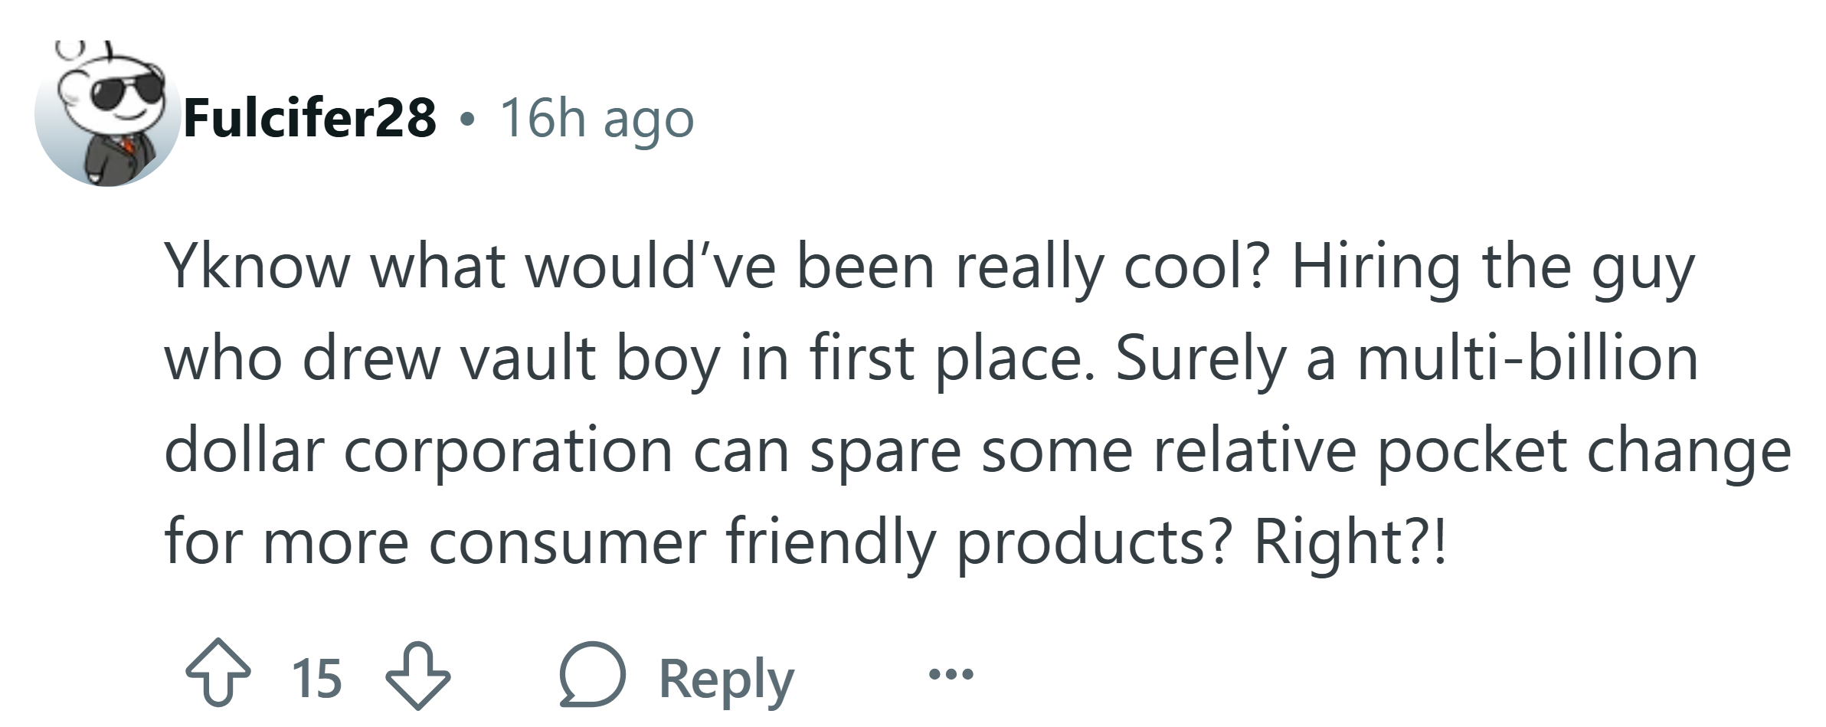The height and width of the screenshot is (727, 1826).
Task: Click "Right?!" at the comment's end
Action: point(1350,542)
